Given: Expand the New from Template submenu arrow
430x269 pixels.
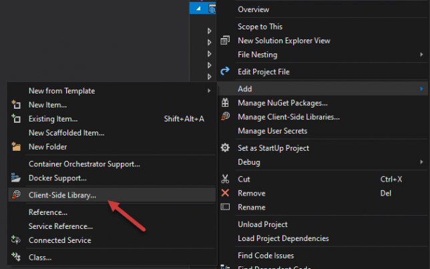Looking at the screenshot, I should 209,91.
